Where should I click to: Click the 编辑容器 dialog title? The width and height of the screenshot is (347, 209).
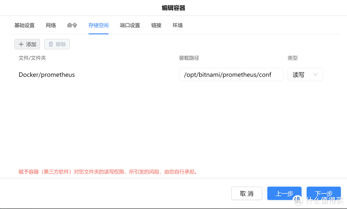173,8
